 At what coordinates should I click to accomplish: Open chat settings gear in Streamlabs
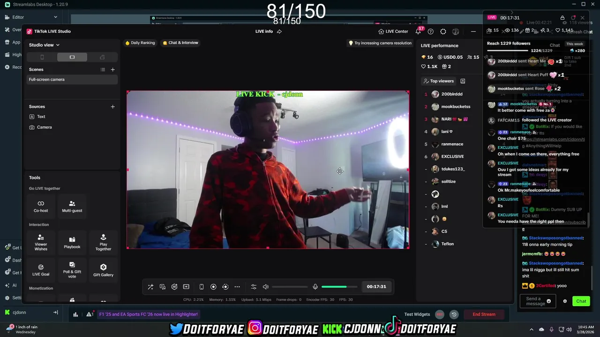(x=565, y=301)
